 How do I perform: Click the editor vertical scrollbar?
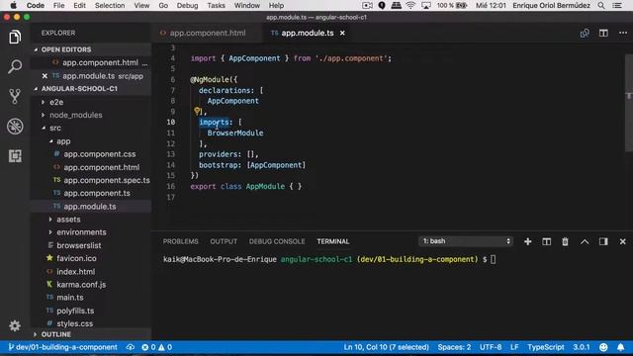click(x=629, y=103)
